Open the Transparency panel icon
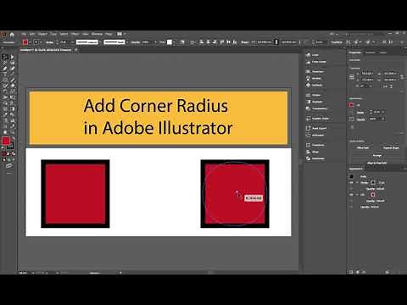 click(308, 108)
